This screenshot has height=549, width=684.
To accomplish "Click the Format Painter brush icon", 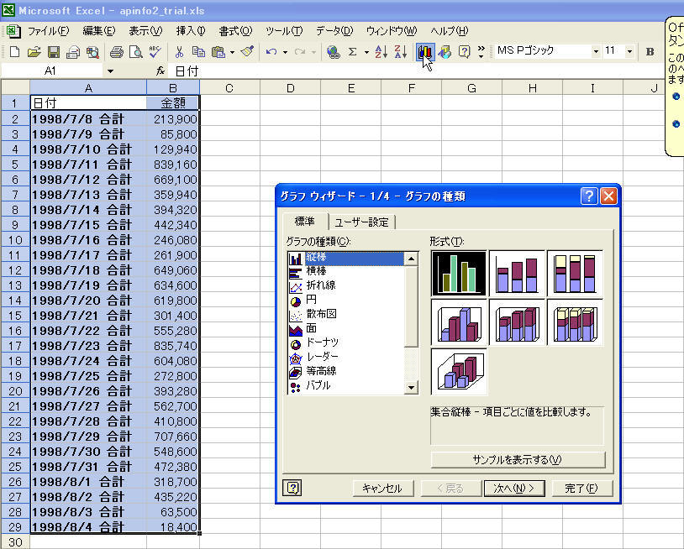I will [x=247, y=52].
